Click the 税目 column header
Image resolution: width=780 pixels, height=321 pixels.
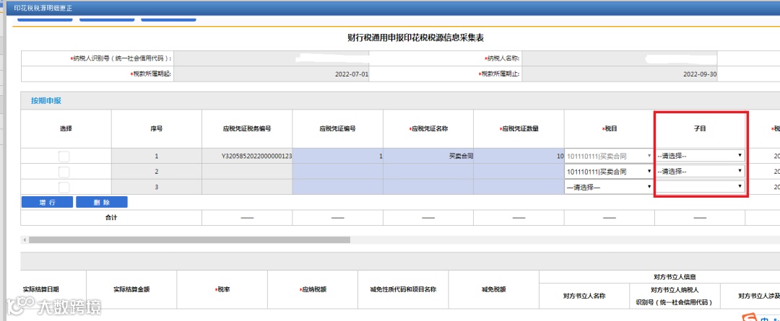[609, 128]
